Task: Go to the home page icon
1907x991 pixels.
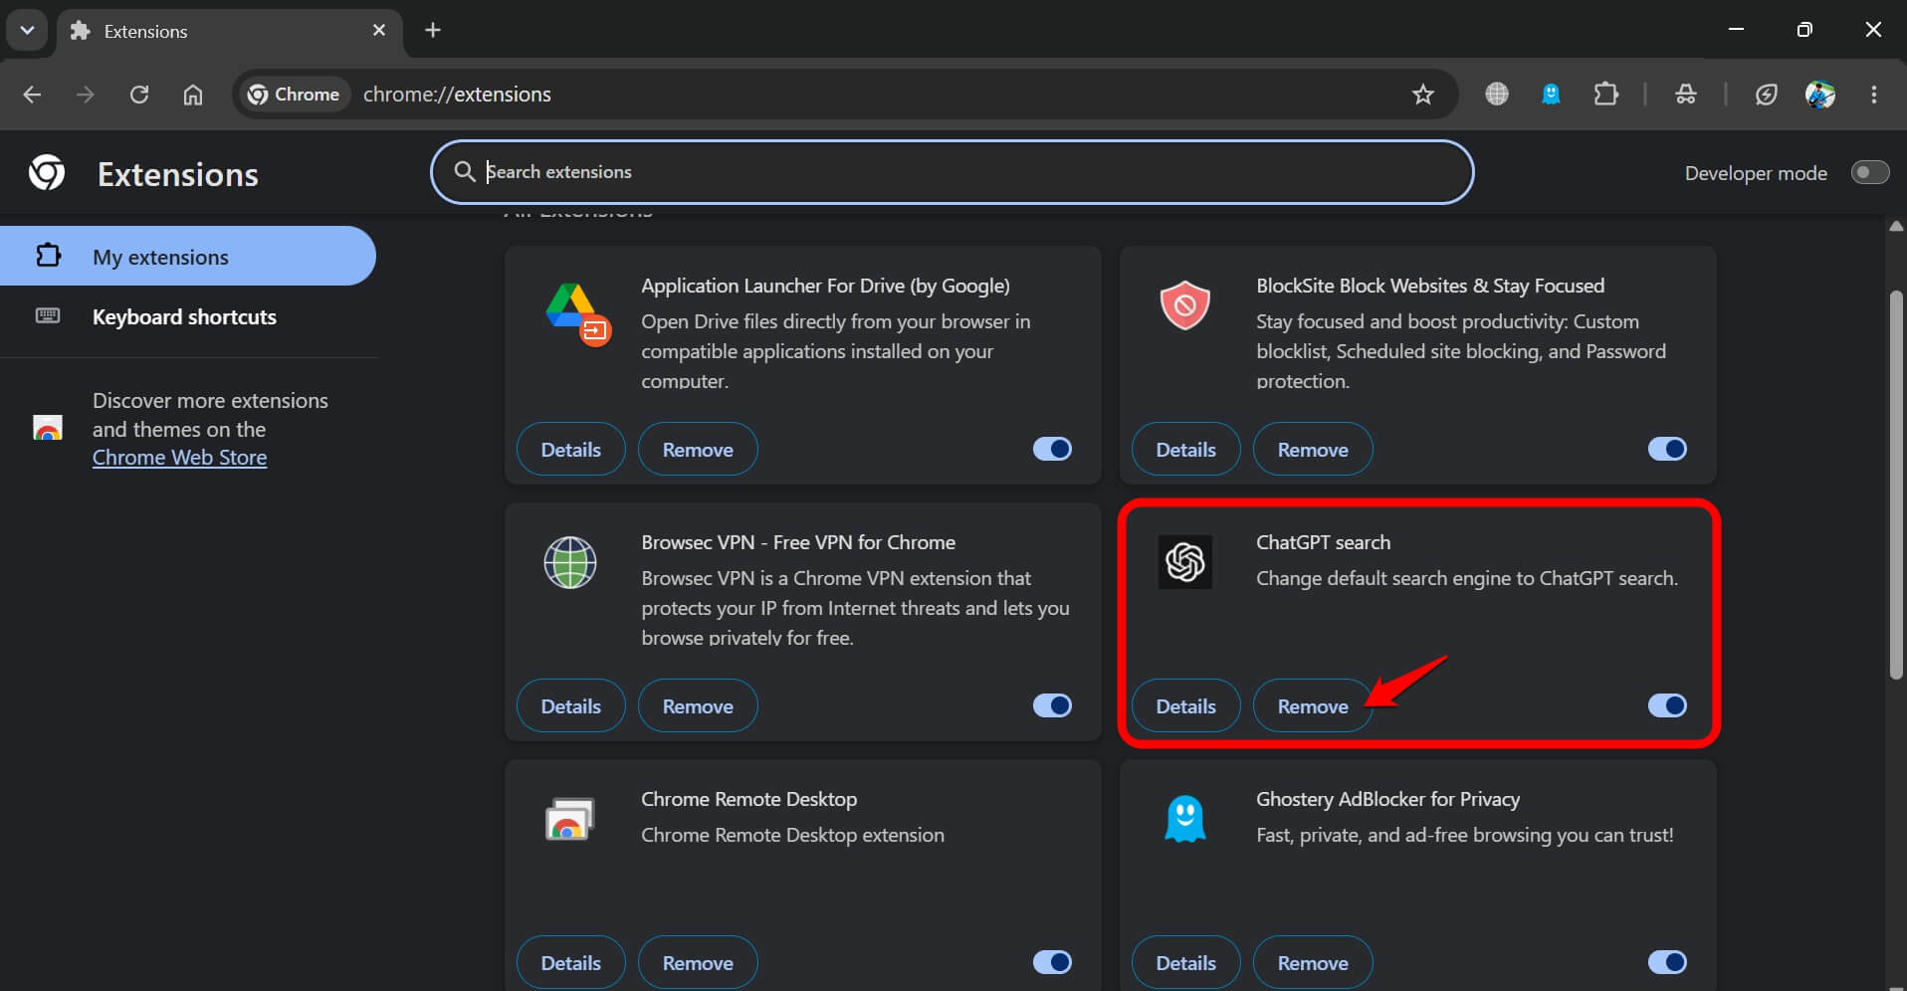Action: tap(193, 95)
